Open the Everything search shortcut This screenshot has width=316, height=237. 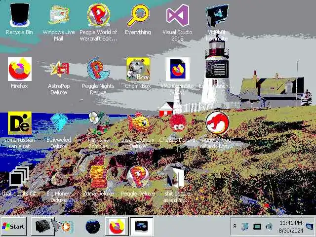(138, 15)
